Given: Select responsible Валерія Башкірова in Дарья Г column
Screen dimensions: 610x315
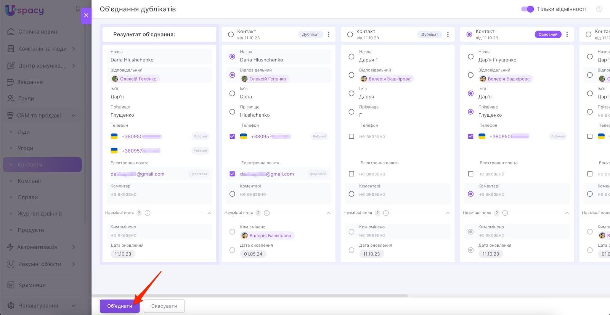Looking at the screenshot, I should click(x=352, y=75).
